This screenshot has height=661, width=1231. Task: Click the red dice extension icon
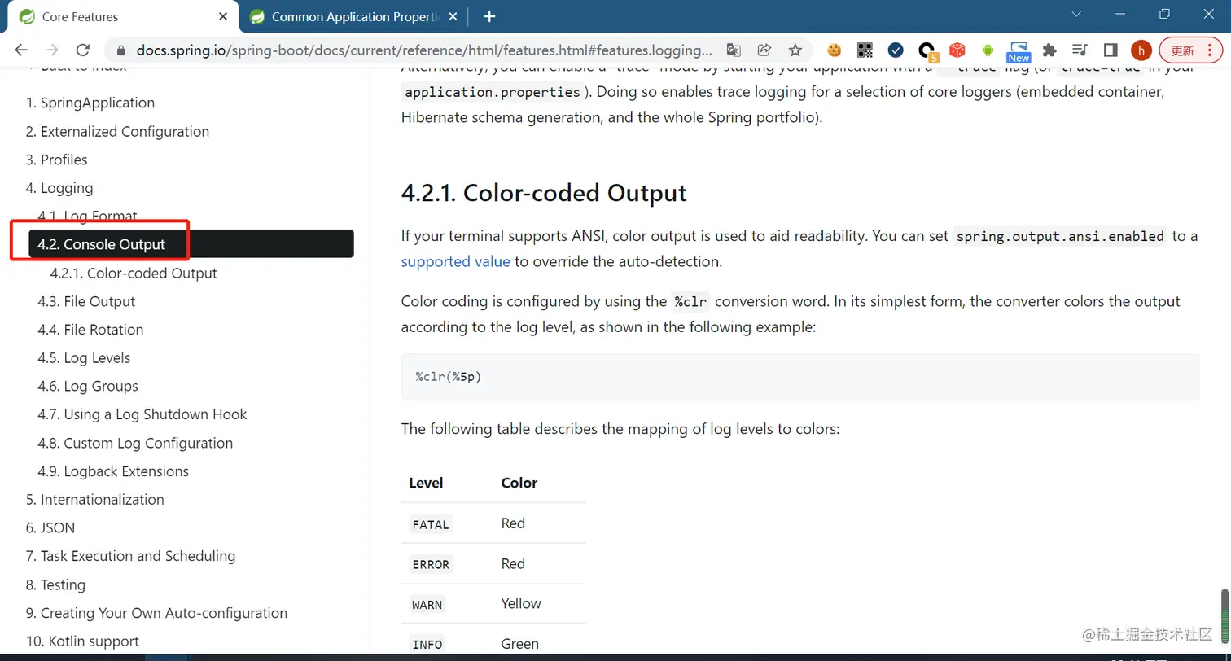tap(957, 50)
